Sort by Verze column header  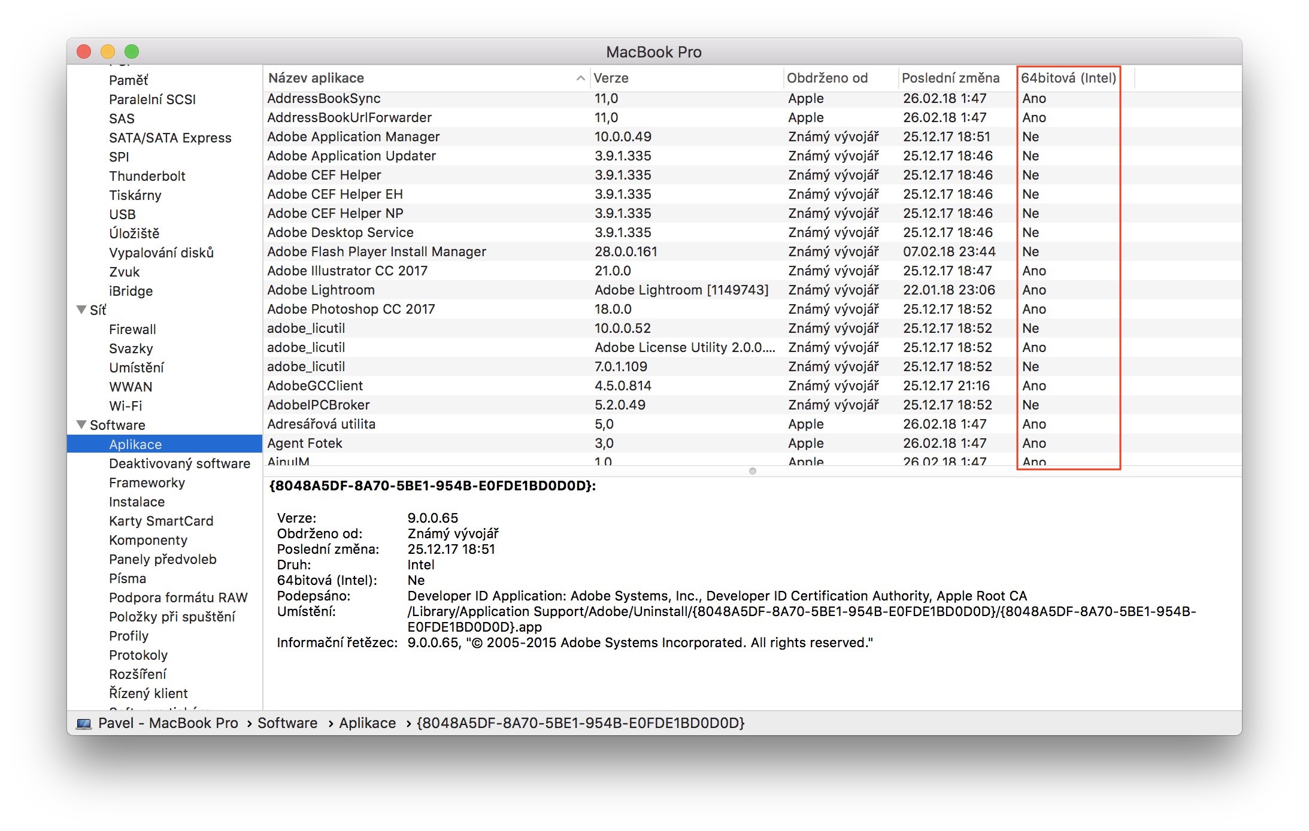pos(611,78)
